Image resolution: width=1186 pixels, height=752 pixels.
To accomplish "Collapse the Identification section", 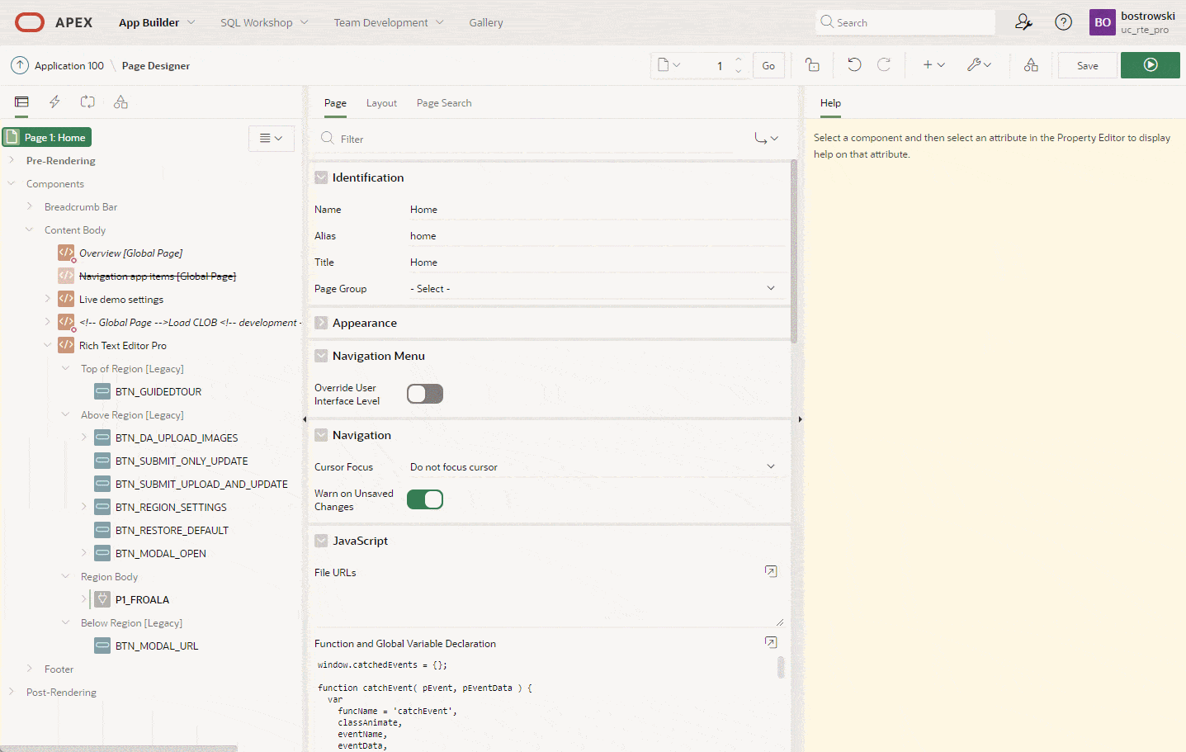I will pos(321,177).
